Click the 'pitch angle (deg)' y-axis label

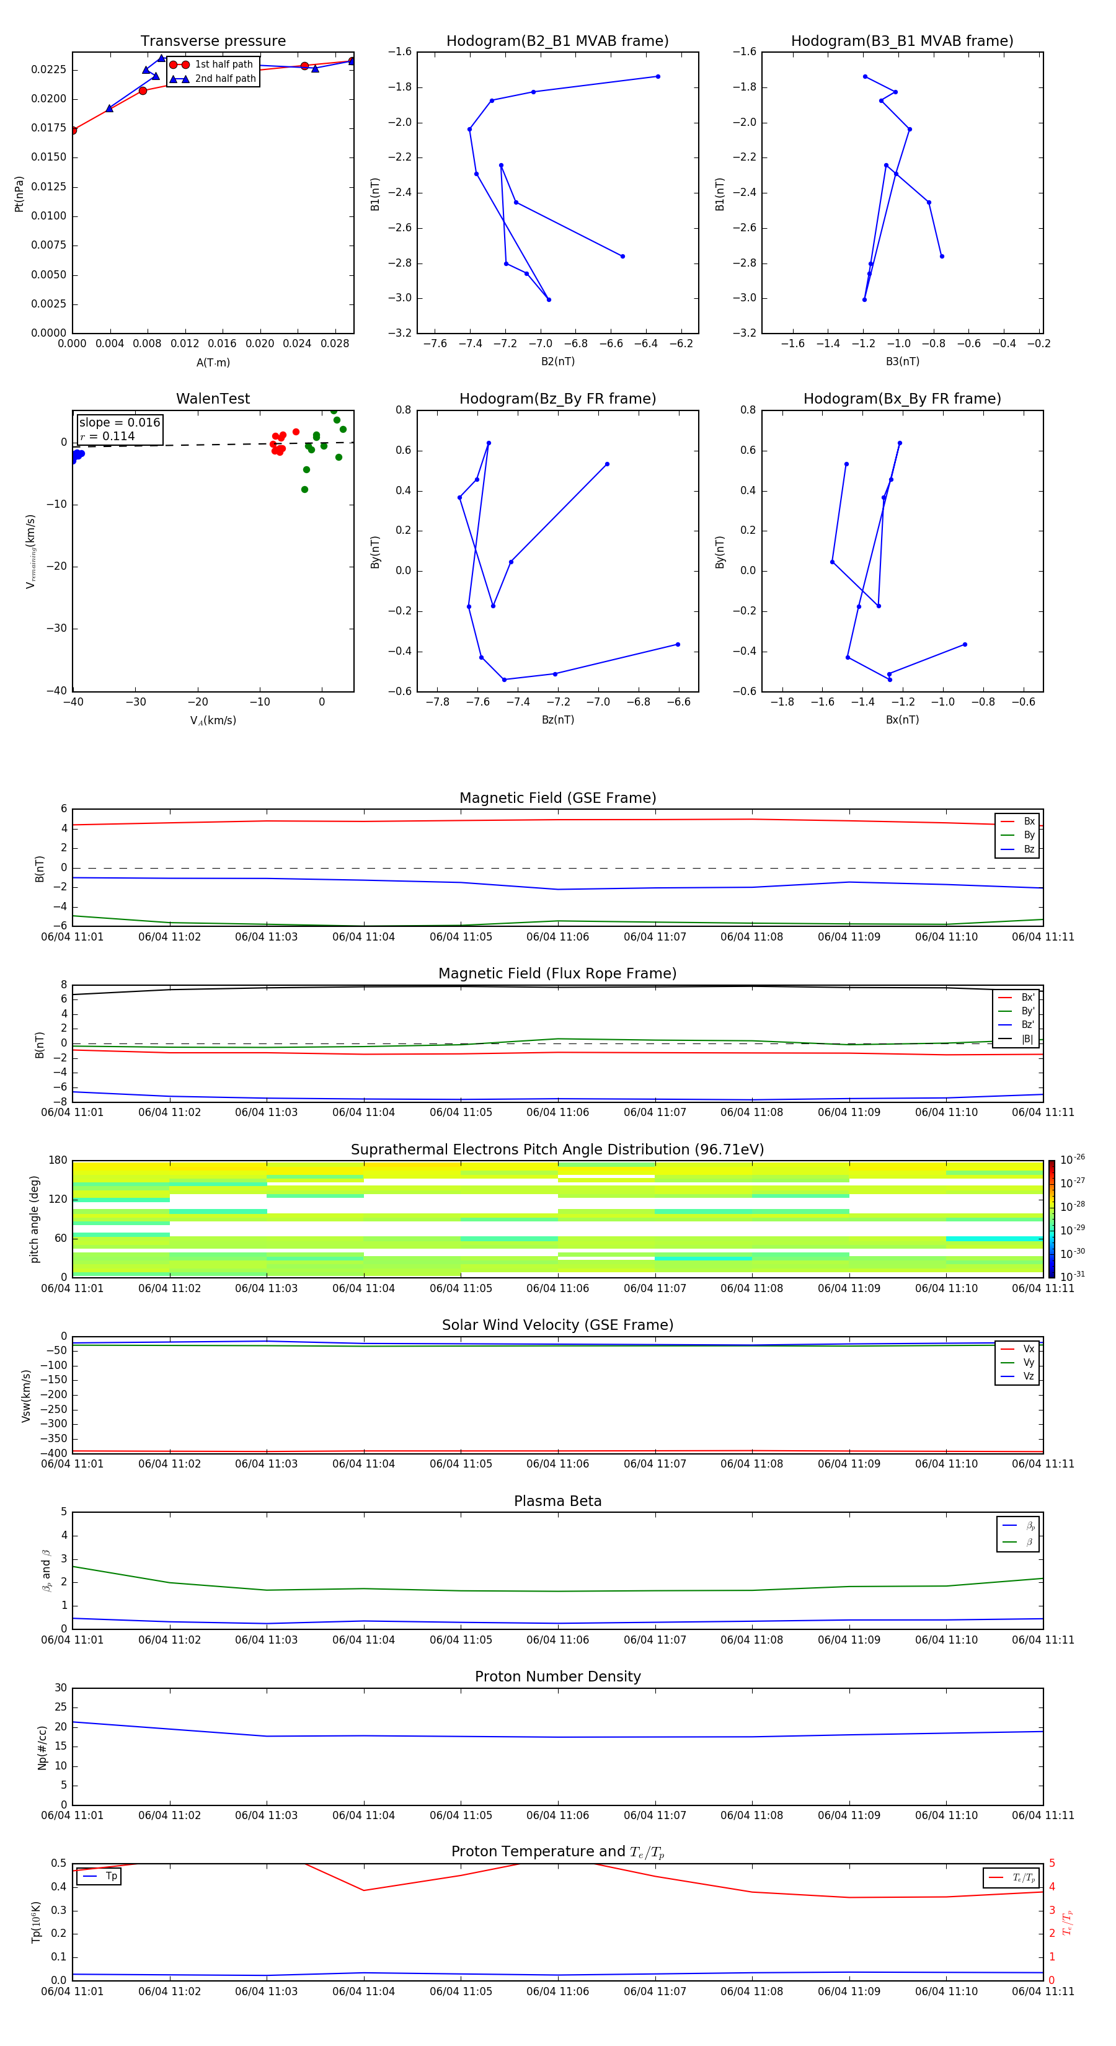coord(34,1219)
